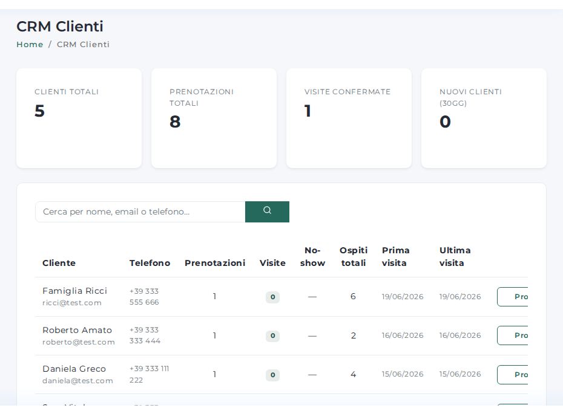
Task: Click phone number +39 333 111 222
Action: 149,374
